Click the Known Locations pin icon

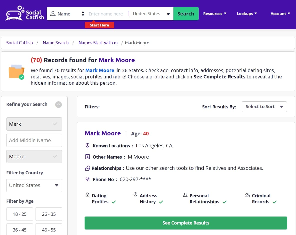(x=87, y=146)
